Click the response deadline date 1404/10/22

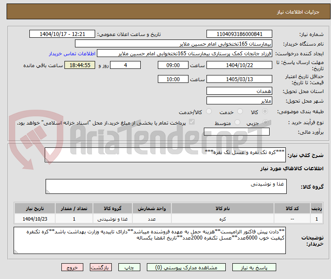(239, 65)
